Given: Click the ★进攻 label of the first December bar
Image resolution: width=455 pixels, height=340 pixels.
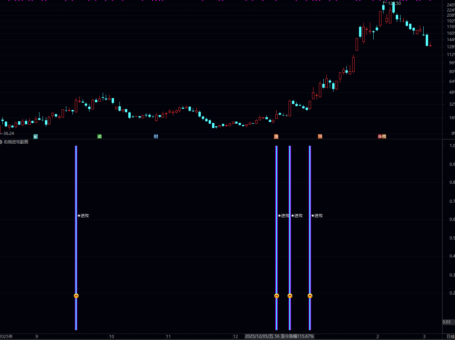Looking at the screenshot, I should (283, 216).
